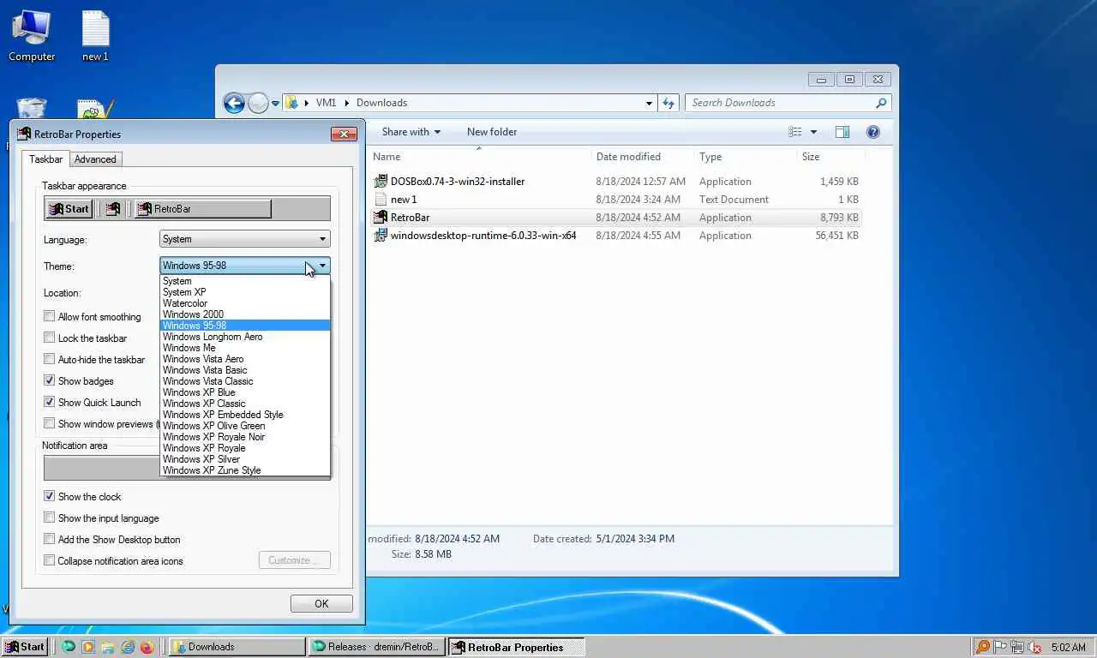Screen dimensions: 1097x658
Task: Click the windowsdesktop-runtime installer icon
Action: (x=381, y=236)
